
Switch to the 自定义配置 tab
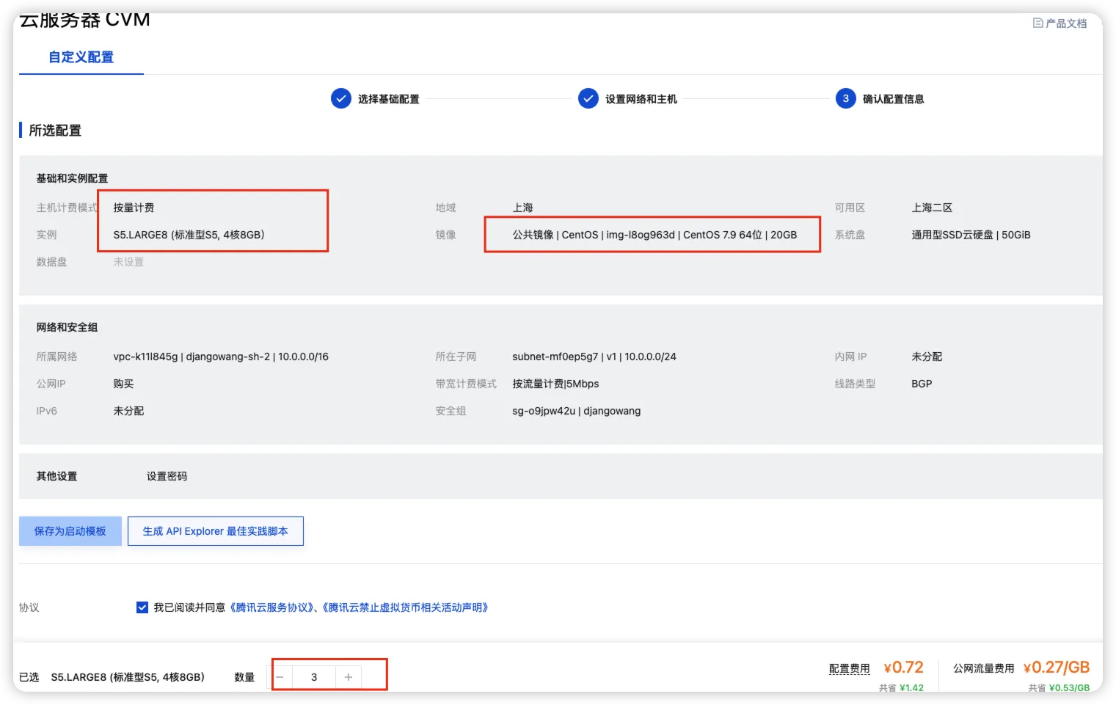pos(81,57)
